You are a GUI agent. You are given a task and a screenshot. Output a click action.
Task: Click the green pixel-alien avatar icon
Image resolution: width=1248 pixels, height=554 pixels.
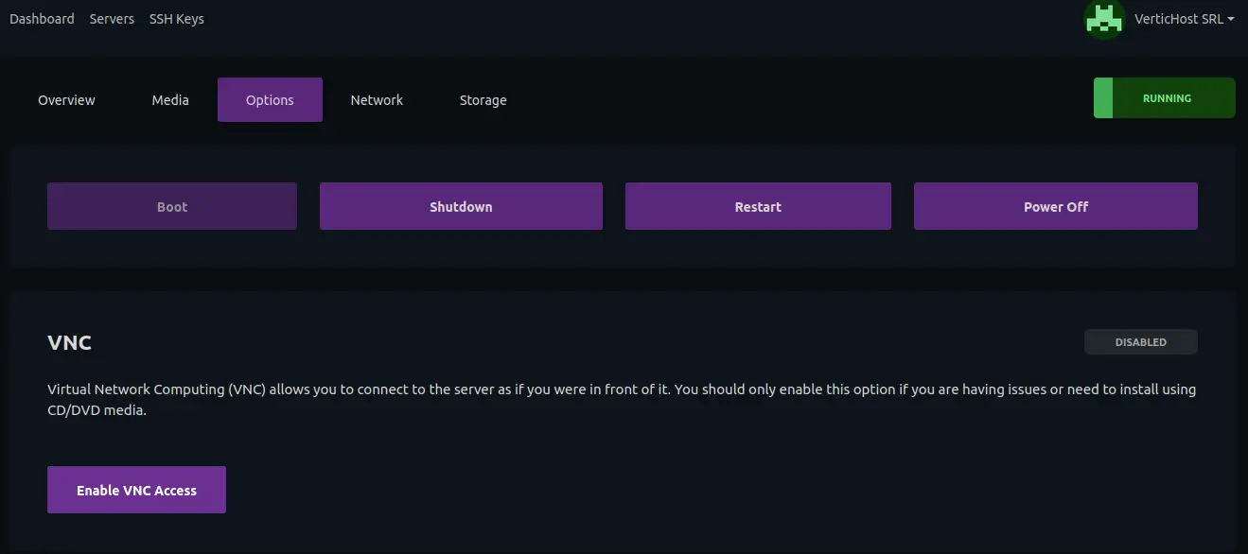tap(1103, 18)
